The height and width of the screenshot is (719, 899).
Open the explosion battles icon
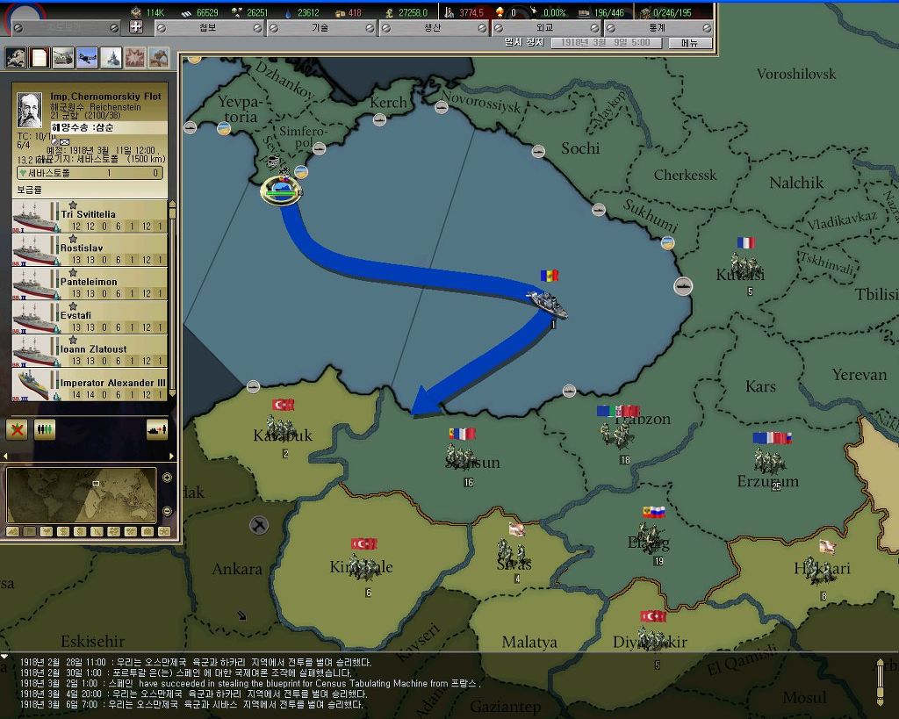135,58
